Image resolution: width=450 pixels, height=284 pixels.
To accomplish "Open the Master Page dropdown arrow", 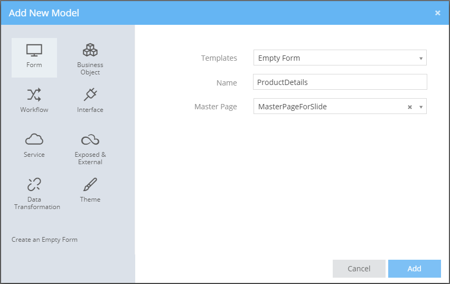I will (x=420, y=107).
